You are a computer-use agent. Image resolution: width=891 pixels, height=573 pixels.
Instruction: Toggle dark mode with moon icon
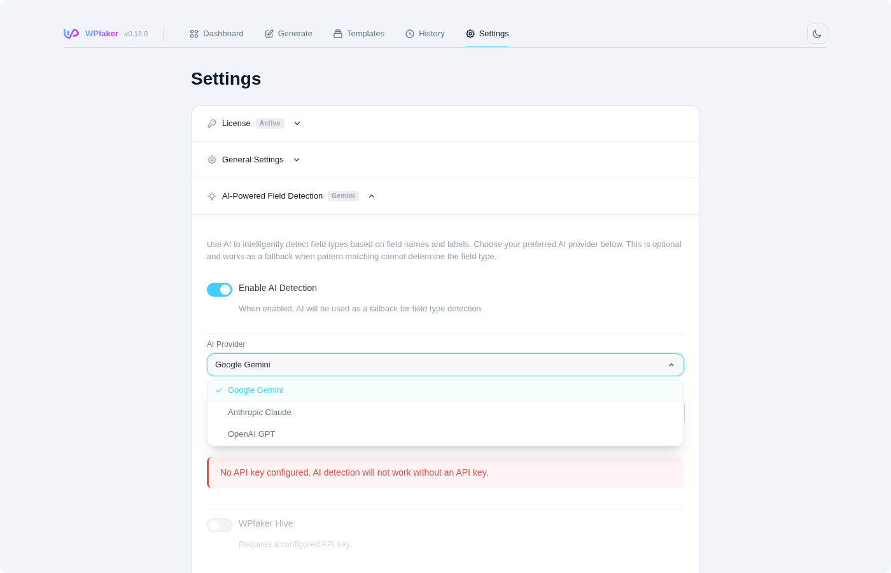pyautogui.click(x=817, y=34)
